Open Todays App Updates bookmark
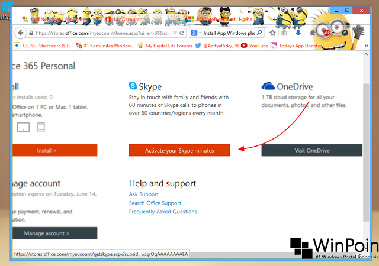This screenshot has height=266, width=379. (x=296, y=46)
